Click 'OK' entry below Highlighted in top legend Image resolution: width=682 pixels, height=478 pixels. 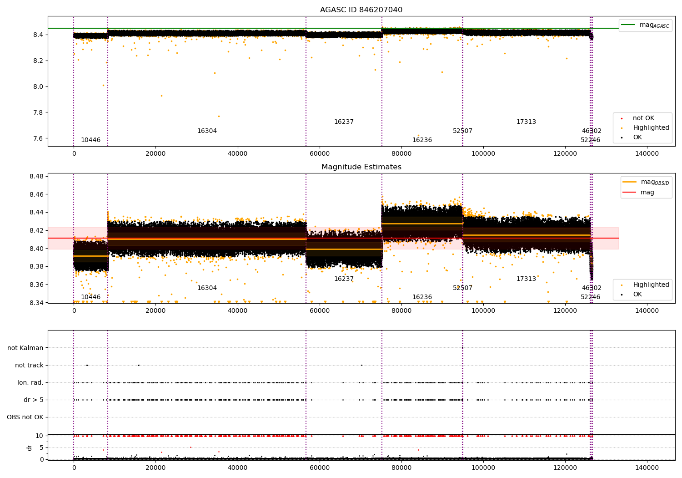(637, 137)
